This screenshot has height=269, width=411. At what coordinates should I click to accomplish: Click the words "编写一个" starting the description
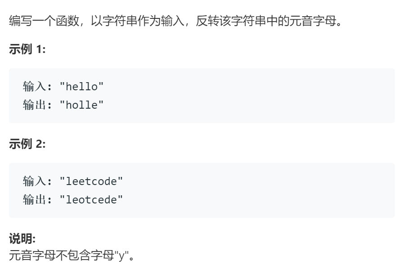[32, 21]
